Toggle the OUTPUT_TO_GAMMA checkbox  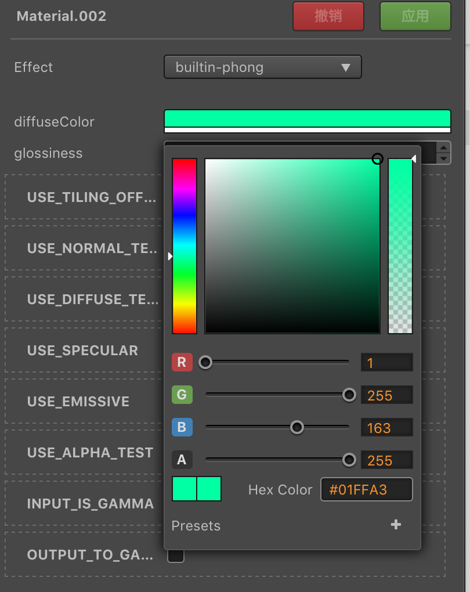coord(176,555)
